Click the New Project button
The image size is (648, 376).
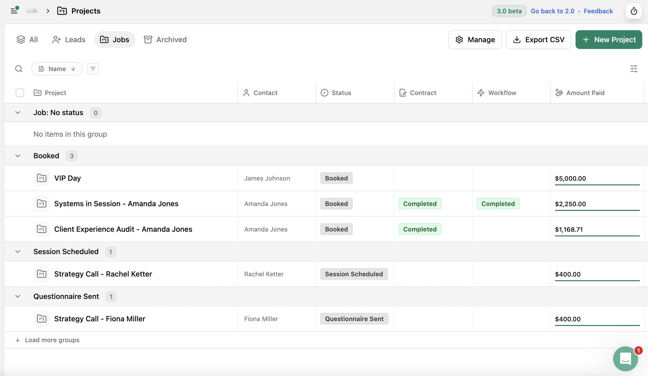click(x=609, y=40)
